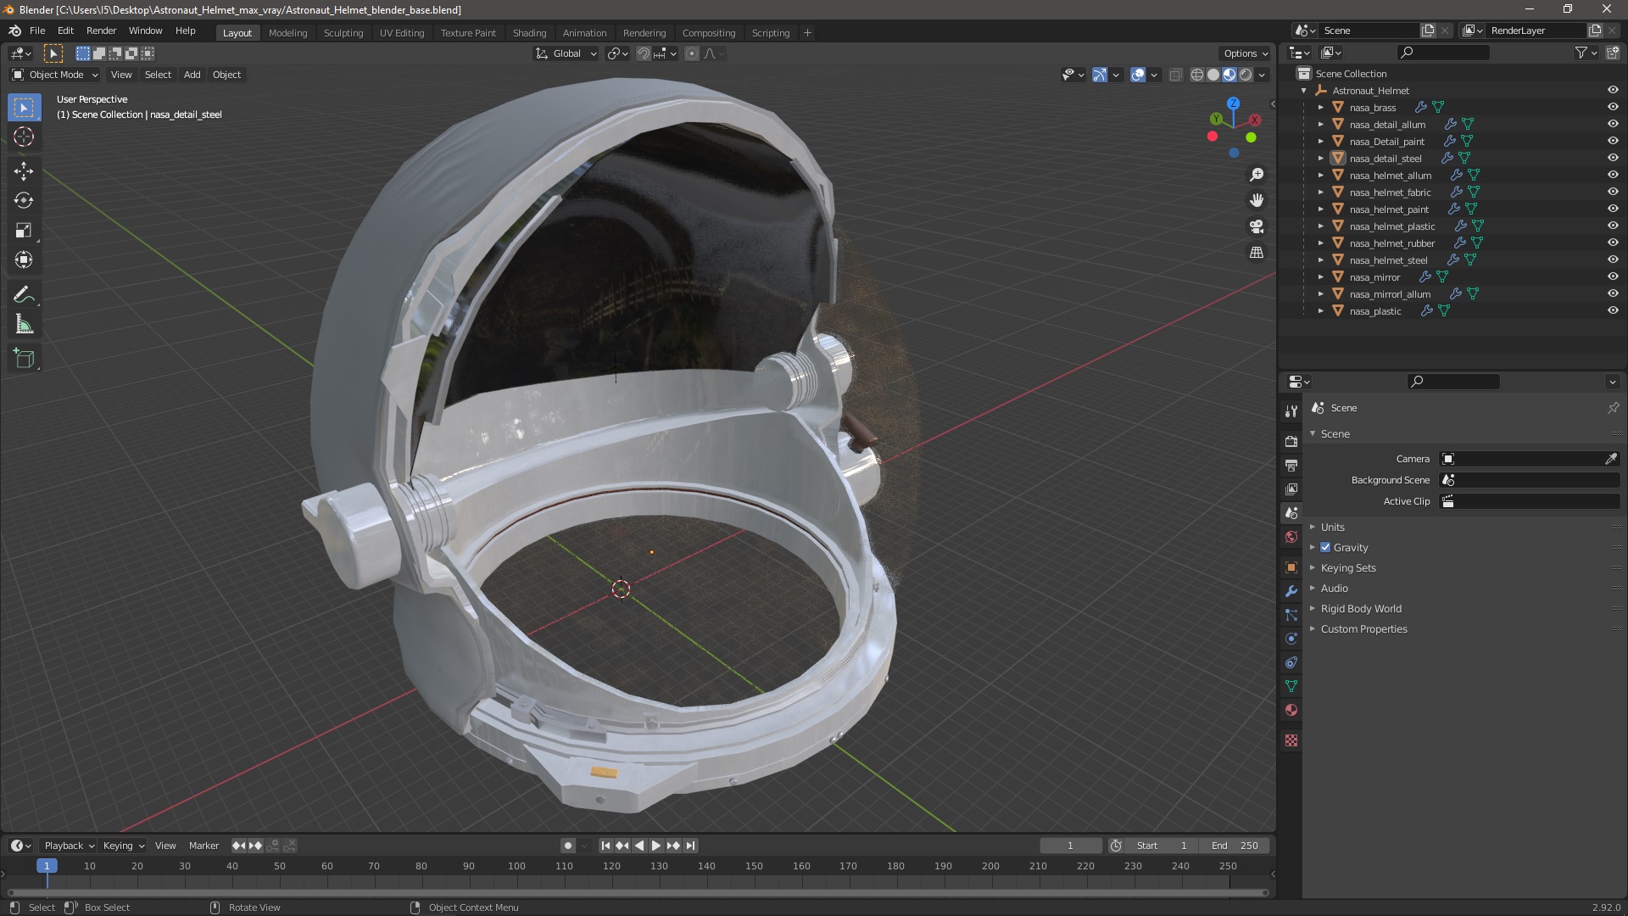Expand the Units panel
Screen dimensions: 1628x916
[x=1332, y=527]
